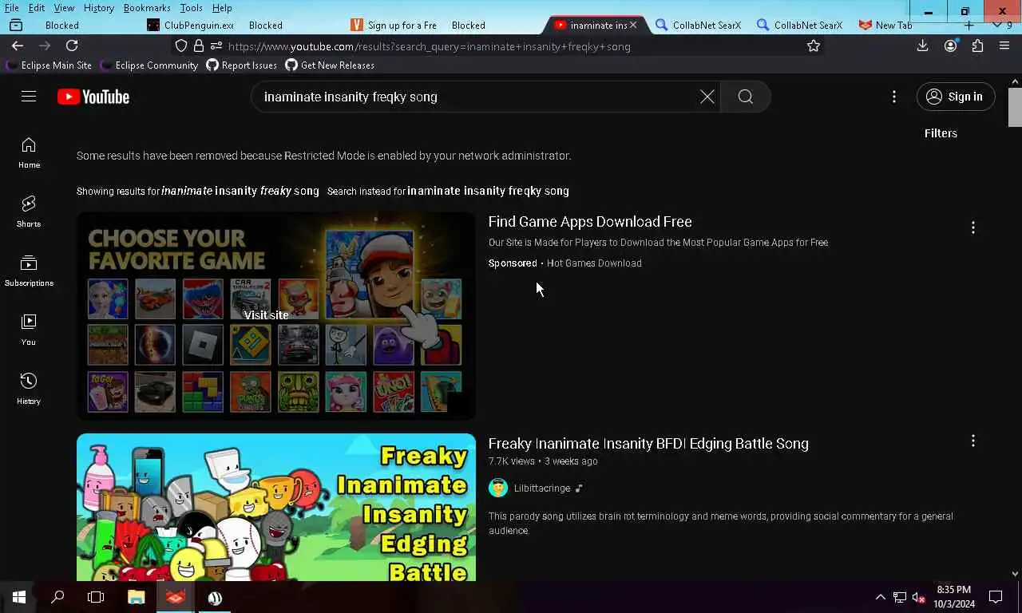Switch to the first CollabNet SearX tab
This screenshot has height=613, width=1022.
point(699,25)
